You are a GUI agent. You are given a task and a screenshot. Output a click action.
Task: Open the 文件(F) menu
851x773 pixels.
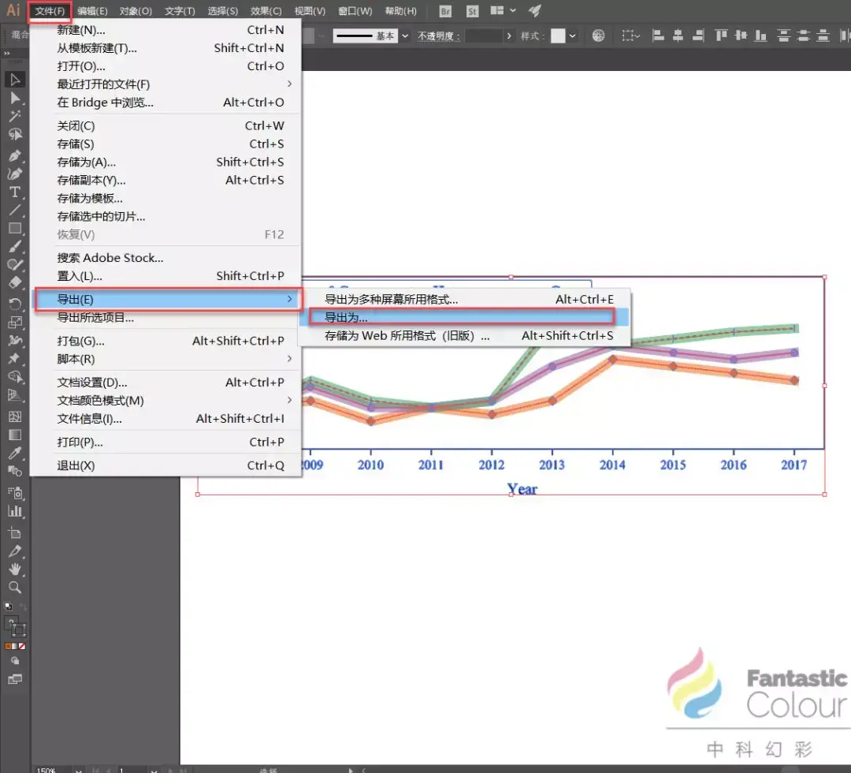(x=50, y=11)
